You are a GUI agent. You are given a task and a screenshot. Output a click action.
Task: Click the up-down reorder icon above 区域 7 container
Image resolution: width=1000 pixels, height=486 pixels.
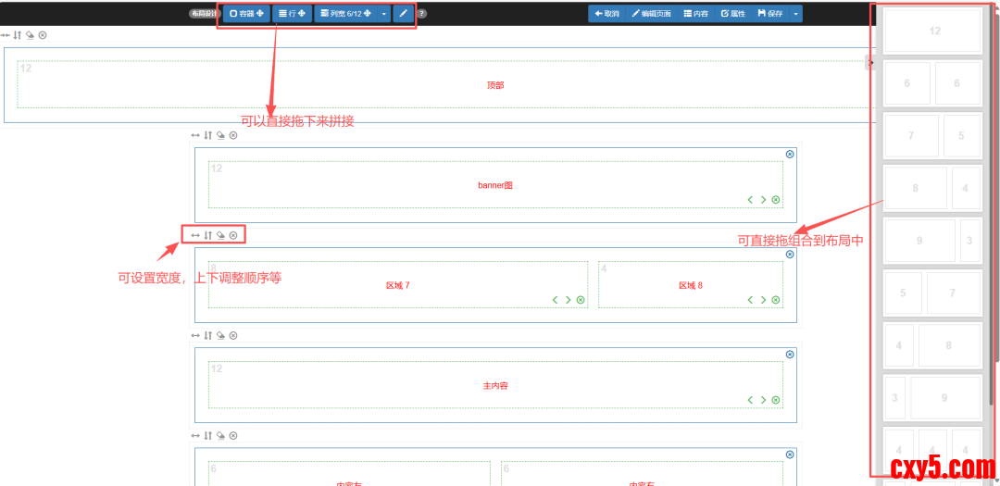(208, 235)
